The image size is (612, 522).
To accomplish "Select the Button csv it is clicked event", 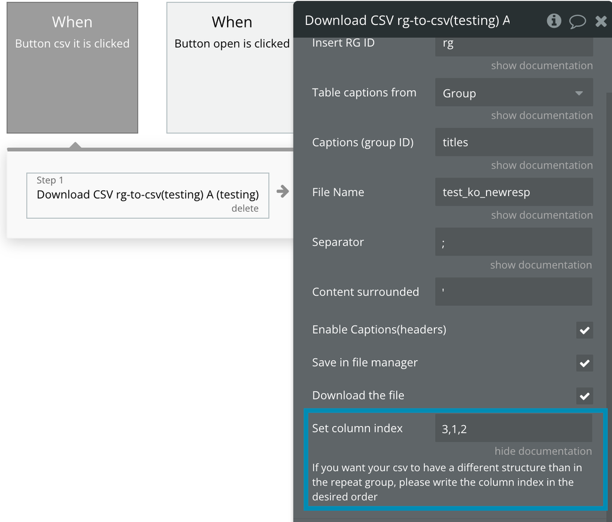I will click(72, 67).
